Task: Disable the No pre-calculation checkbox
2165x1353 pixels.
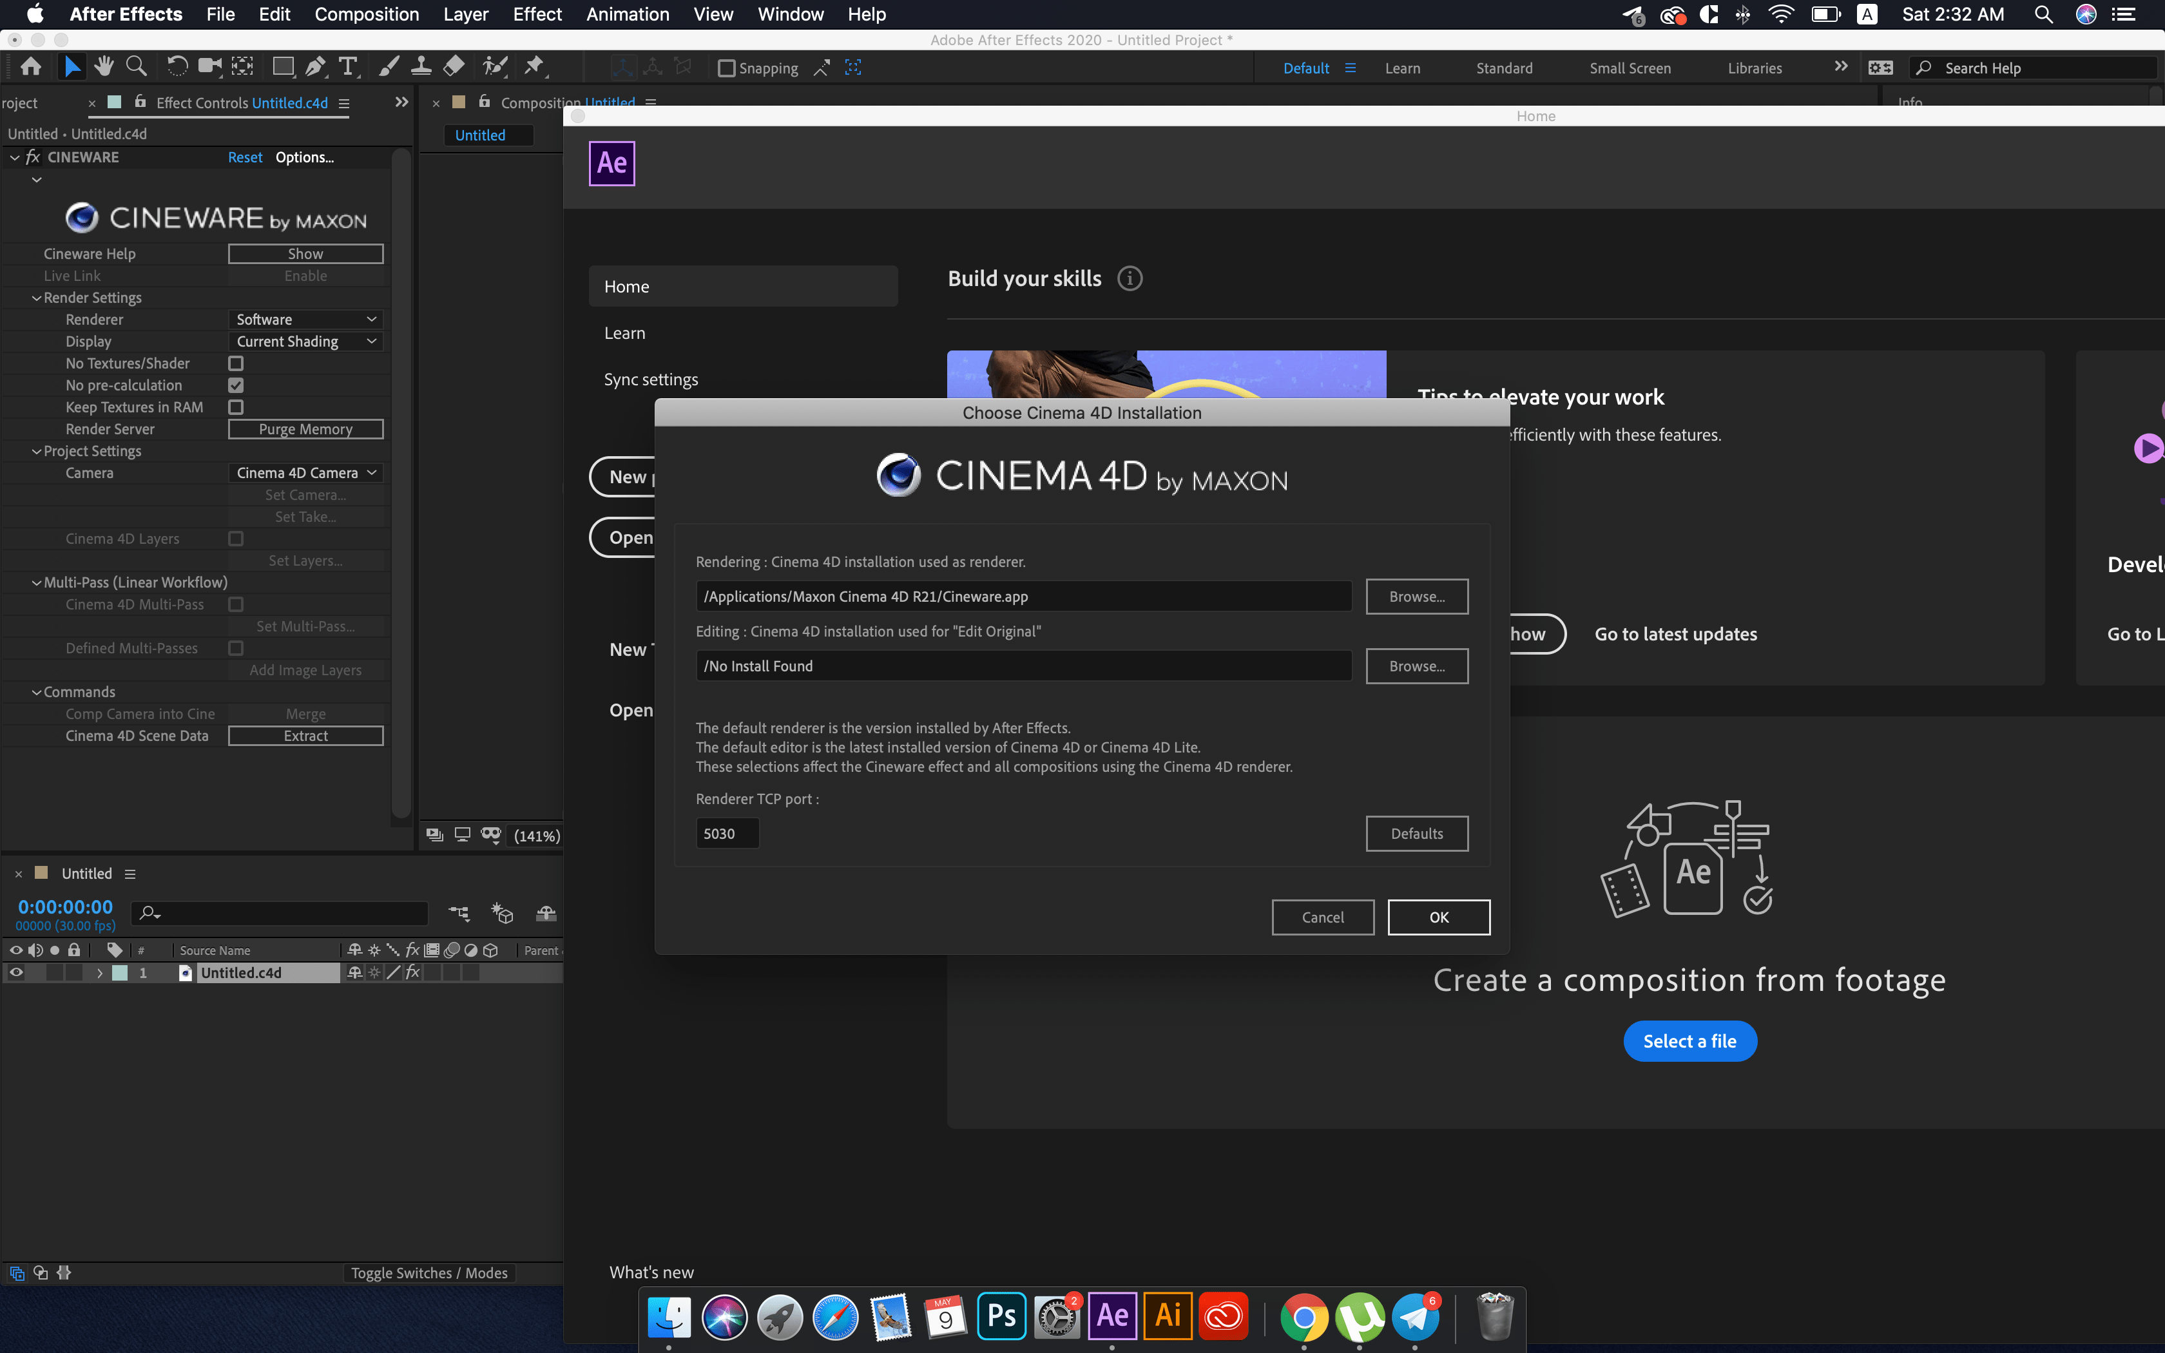Action: [236, 385]
